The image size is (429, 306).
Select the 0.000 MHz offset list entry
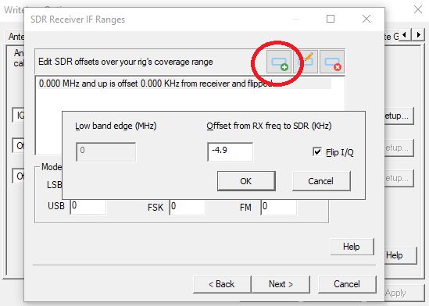click(x=185, y=84)
